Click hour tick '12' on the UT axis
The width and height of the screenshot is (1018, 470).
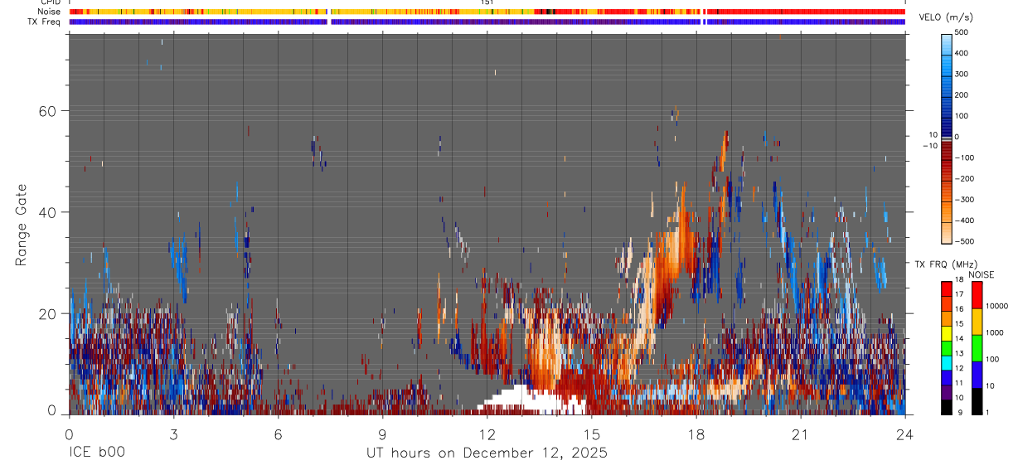tap(487, 434)
